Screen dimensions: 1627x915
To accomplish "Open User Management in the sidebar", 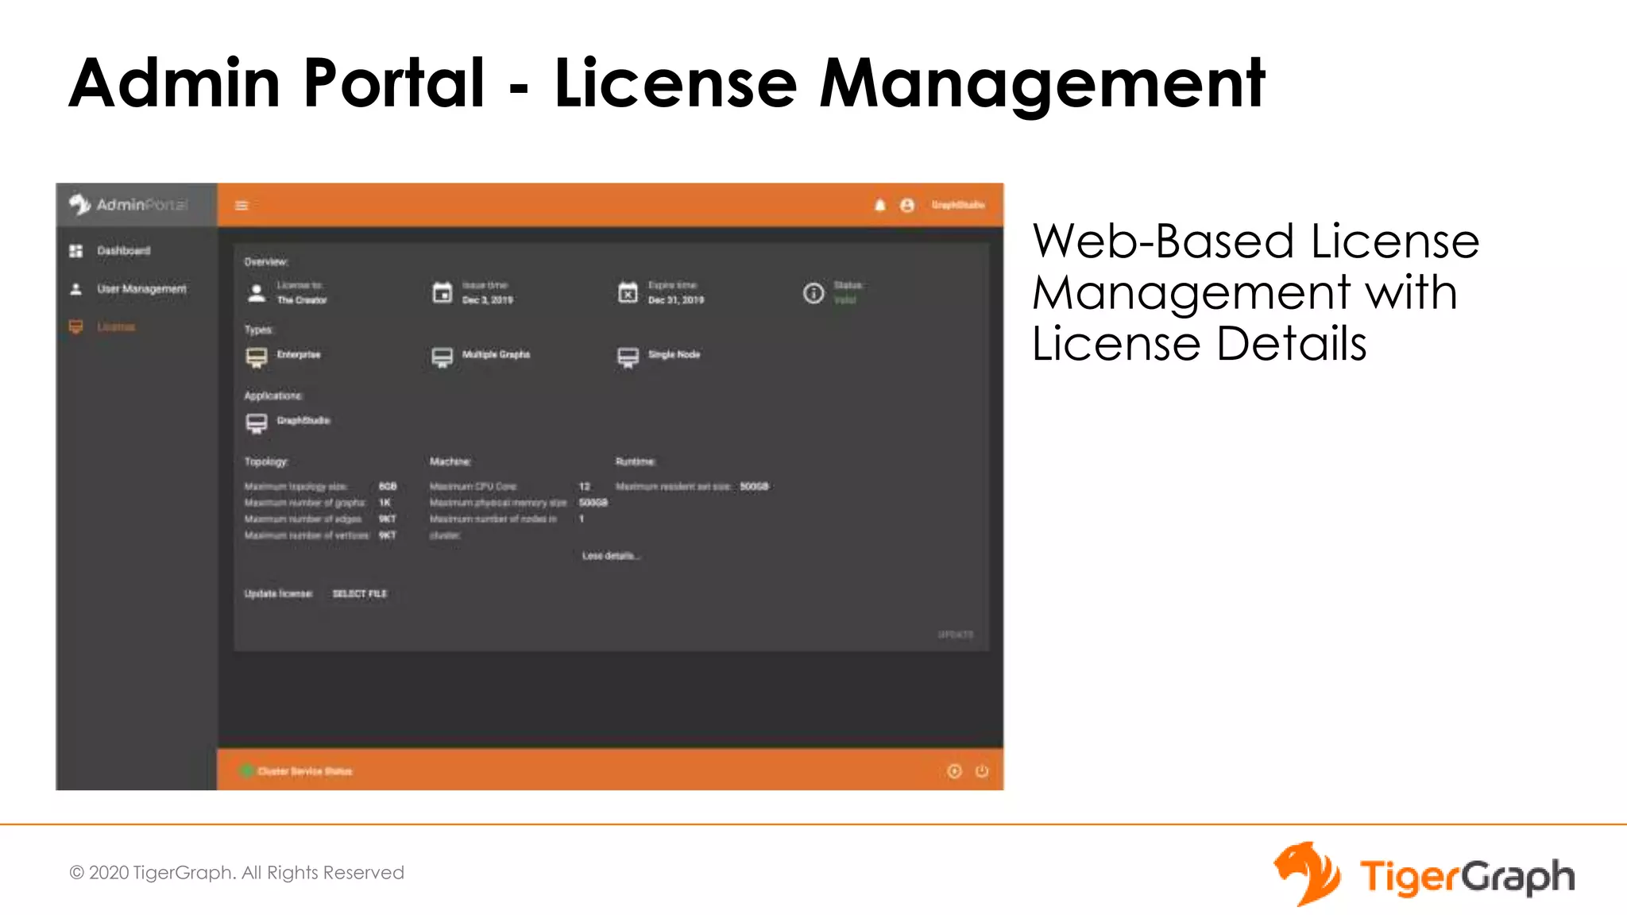I will pyautogui.click(x=141, y=288).
